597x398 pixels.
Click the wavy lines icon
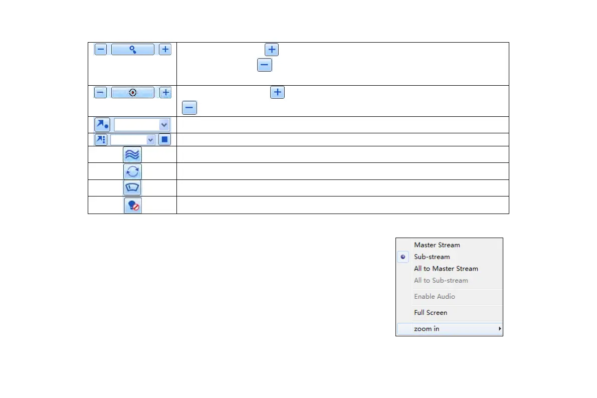point(132,154)
